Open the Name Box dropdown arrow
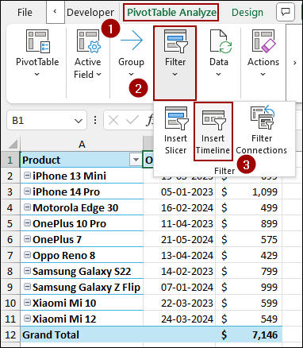This screenshot has height=348, width=303. tap(79, 121)
